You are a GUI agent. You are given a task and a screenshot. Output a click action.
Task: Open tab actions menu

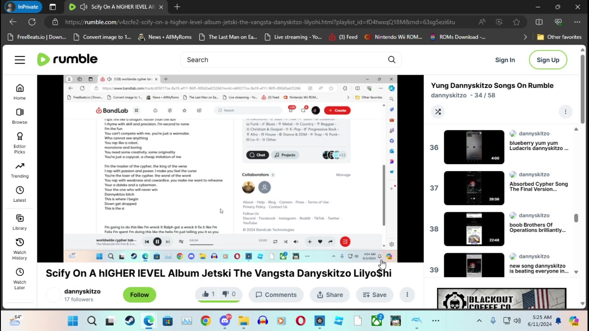point(52,7)
